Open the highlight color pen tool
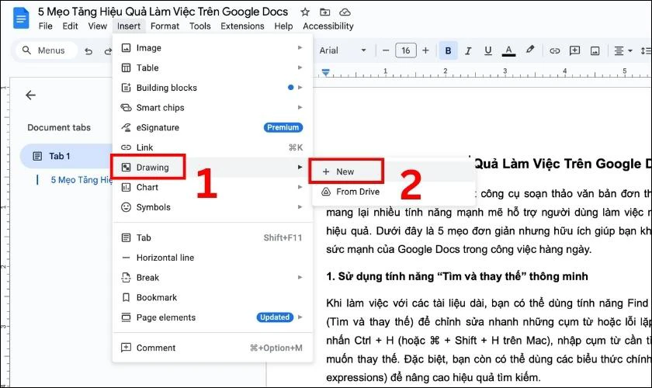652x388 pixels. (x=529, y=50)
